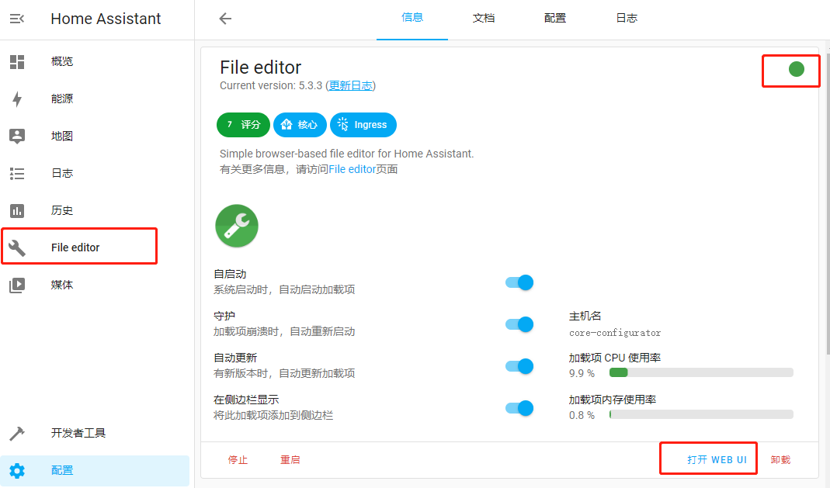Click the CPU usage progress bar
The height and width of the screenshot is (488, 830).
(701, 372)
